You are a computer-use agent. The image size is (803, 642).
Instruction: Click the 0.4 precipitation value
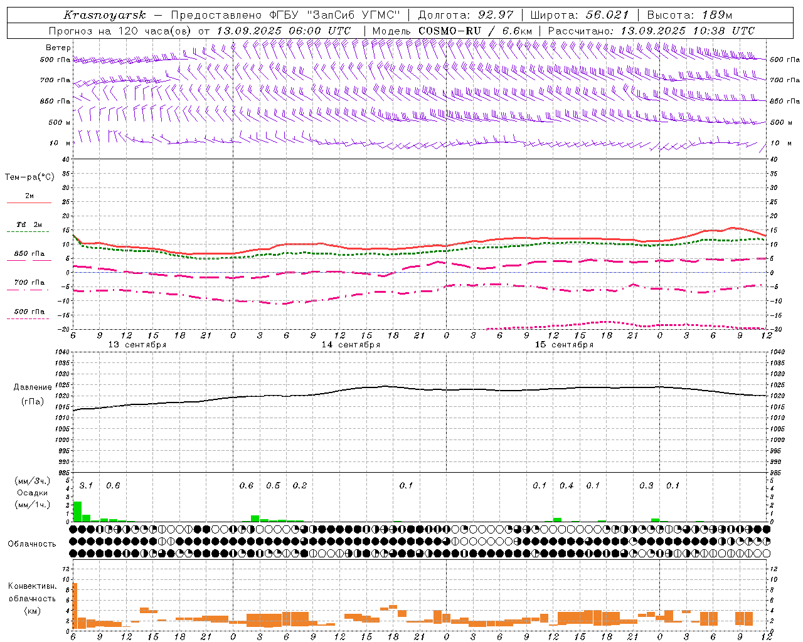pyautogui.click(x=566, y=485)
